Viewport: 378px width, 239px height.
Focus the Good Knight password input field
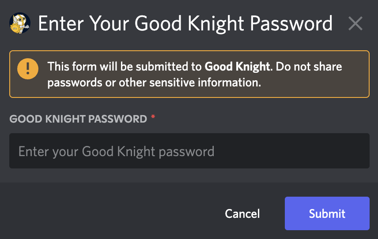tap(189, 151)
